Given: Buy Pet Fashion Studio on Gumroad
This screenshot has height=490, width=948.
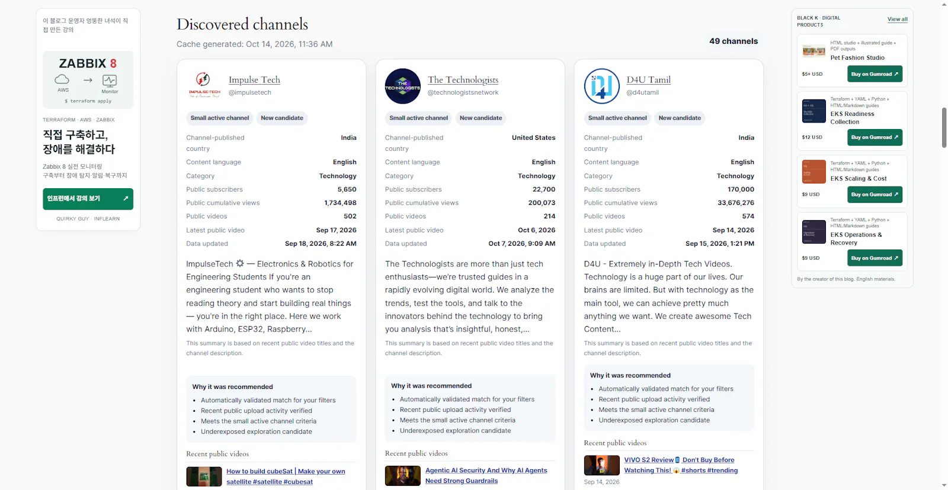Looking at the screenshot, I should pyautogui.click(x=875, y=74).
